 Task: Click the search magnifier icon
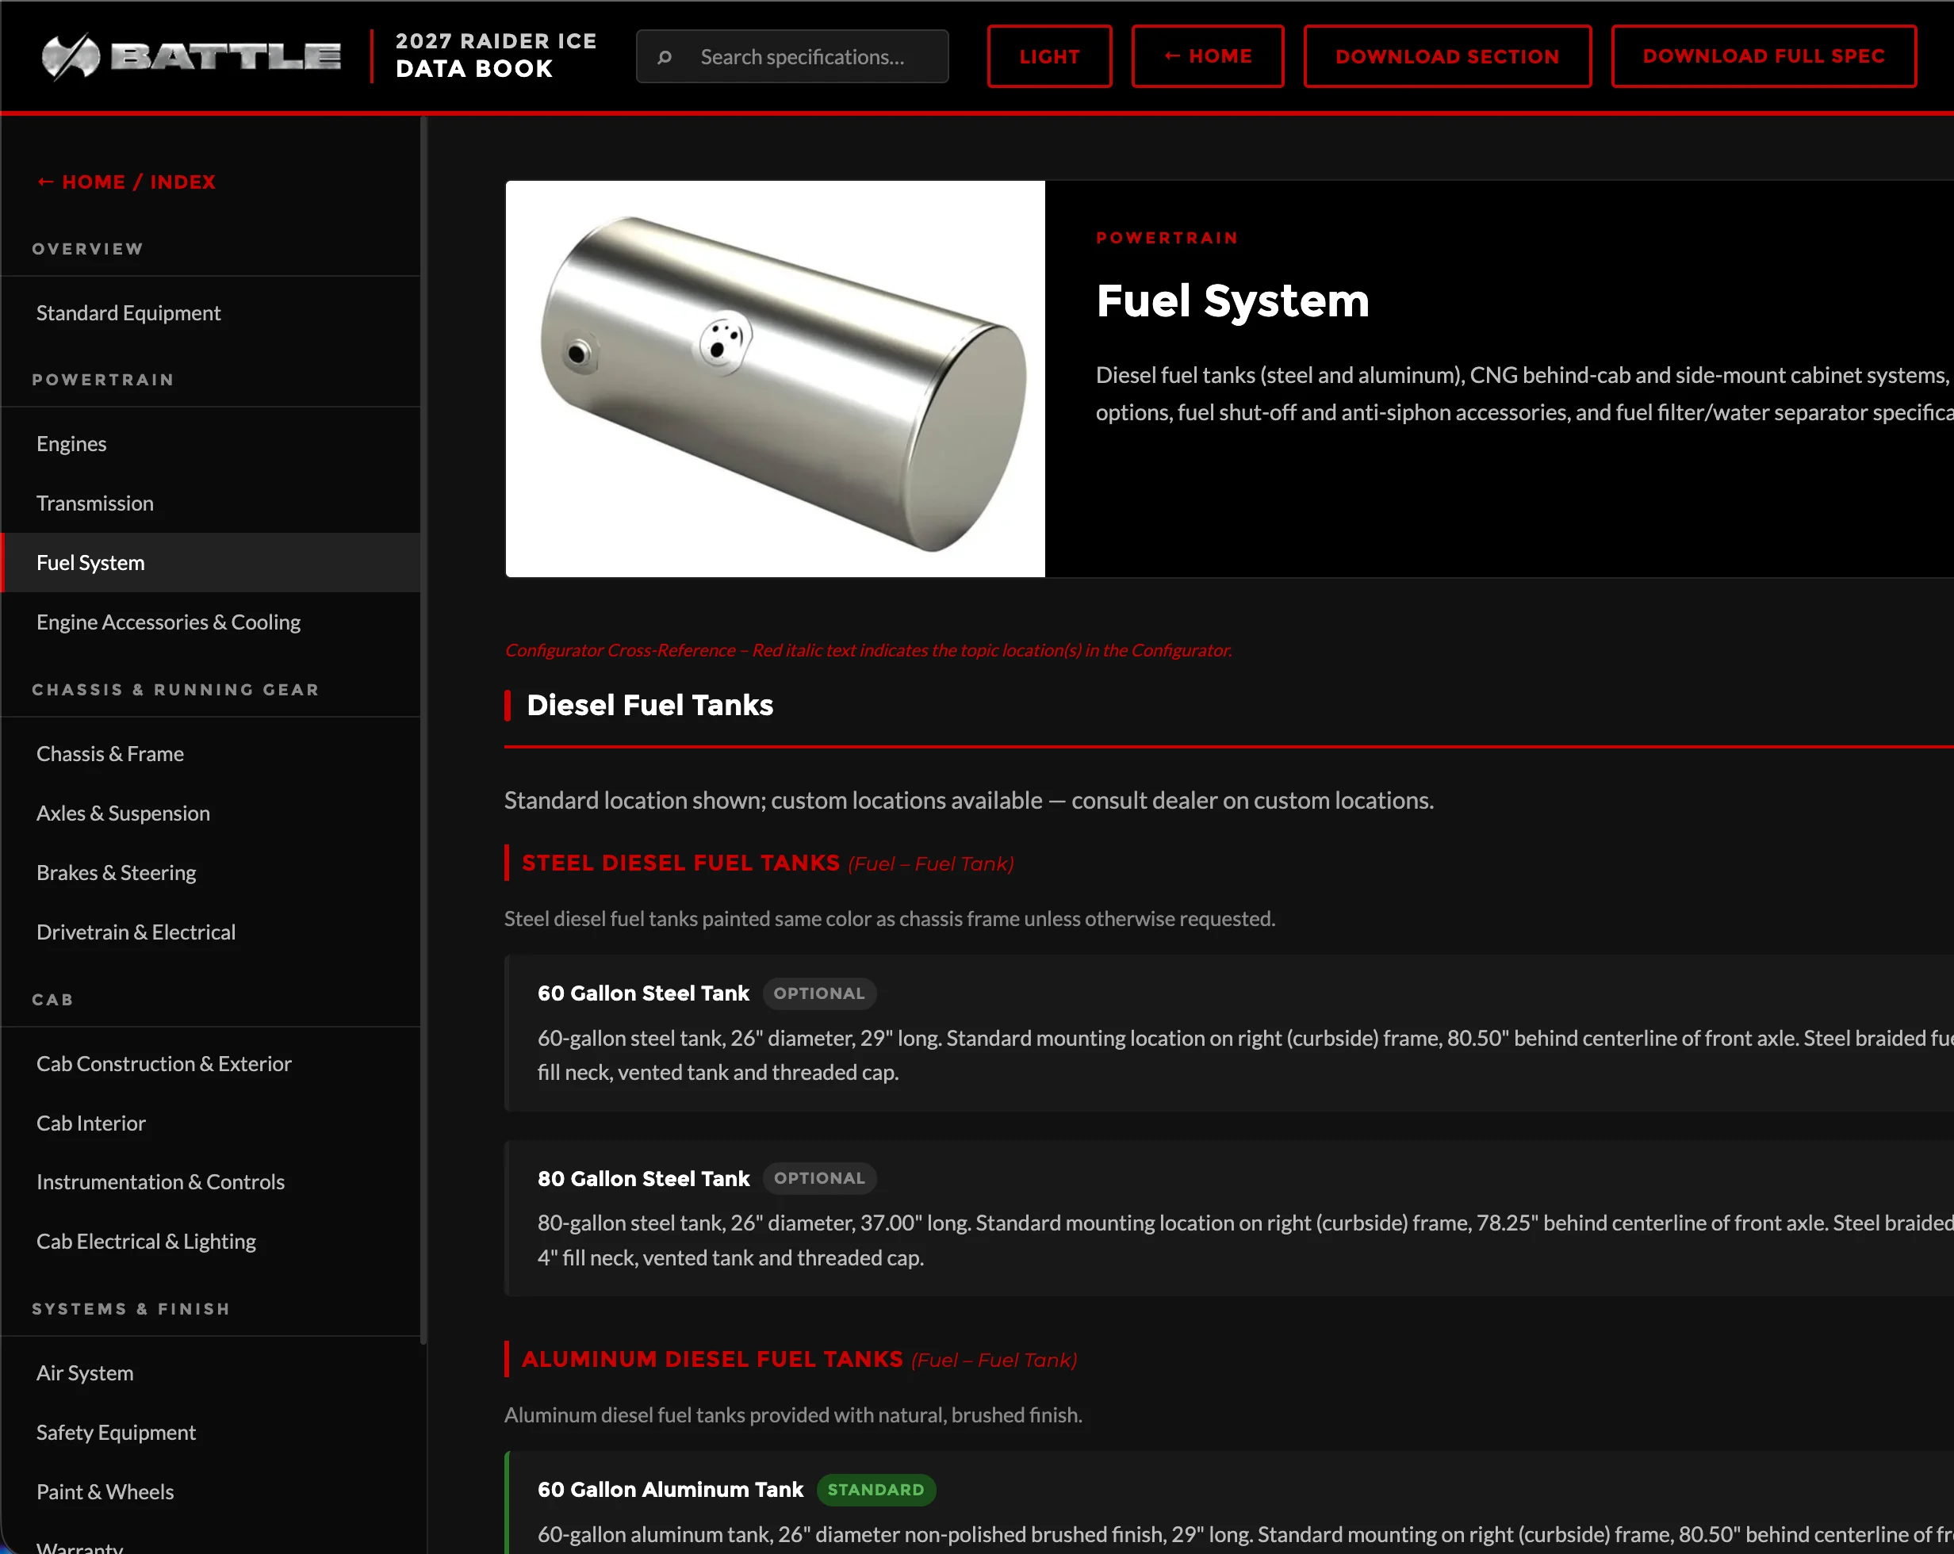pyautogui.click(x=665, y=57)
